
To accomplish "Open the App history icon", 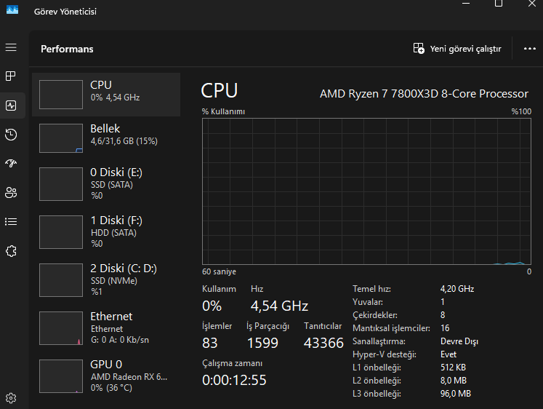I will [11, 135].
